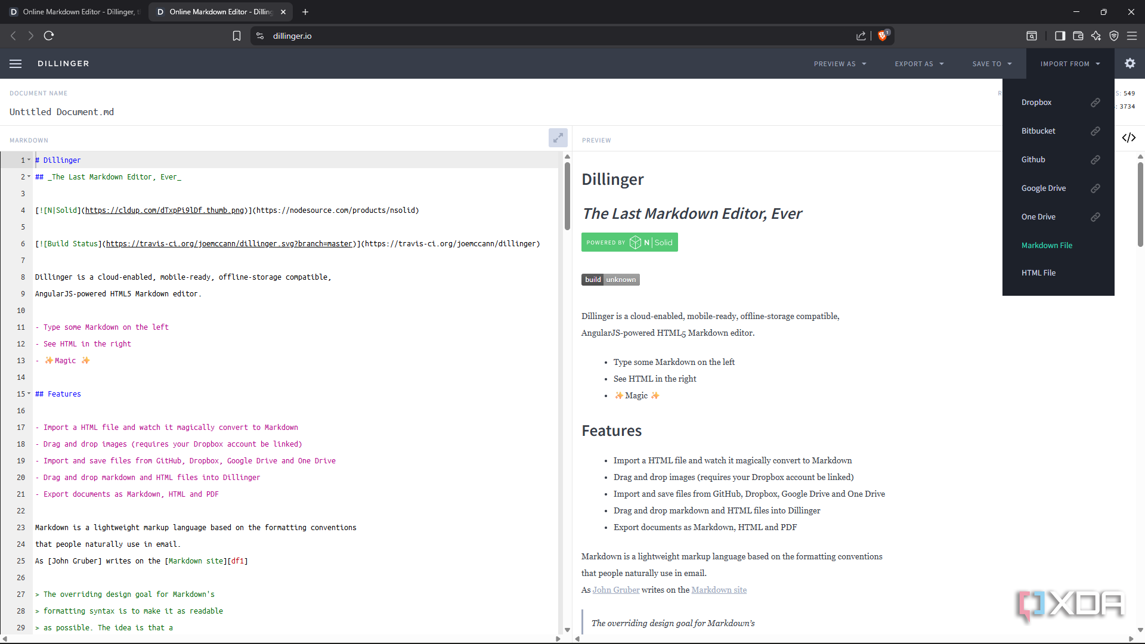Toggle the browser sidebar panel
1145x644 pixels.
point(1060,36)
